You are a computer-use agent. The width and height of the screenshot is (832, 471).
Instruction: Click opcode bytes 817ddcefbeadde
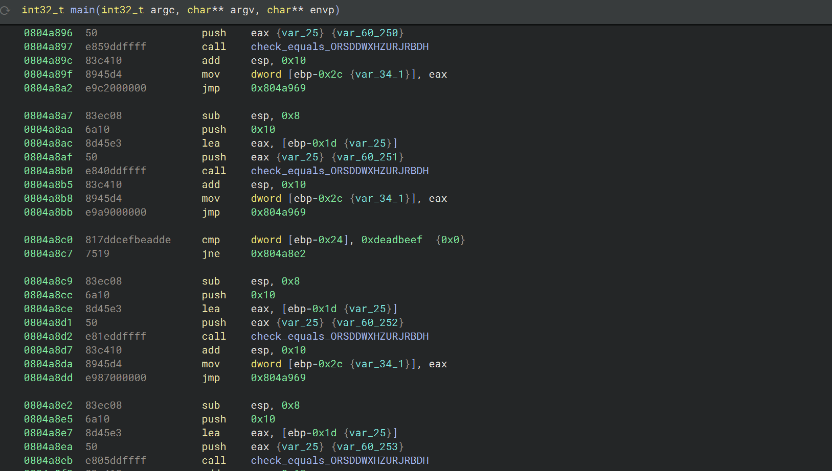pos(128,240)
